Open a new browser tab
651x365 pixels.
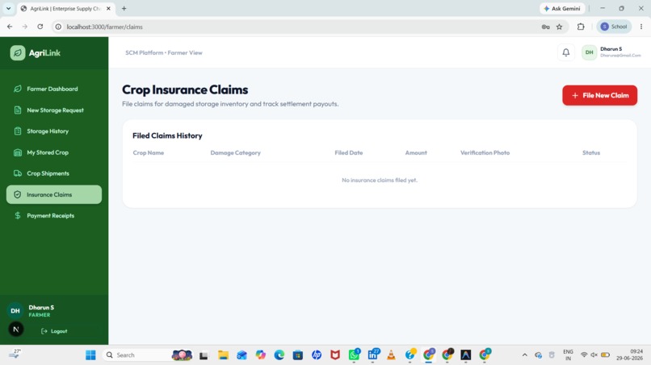tap(124, 8)
